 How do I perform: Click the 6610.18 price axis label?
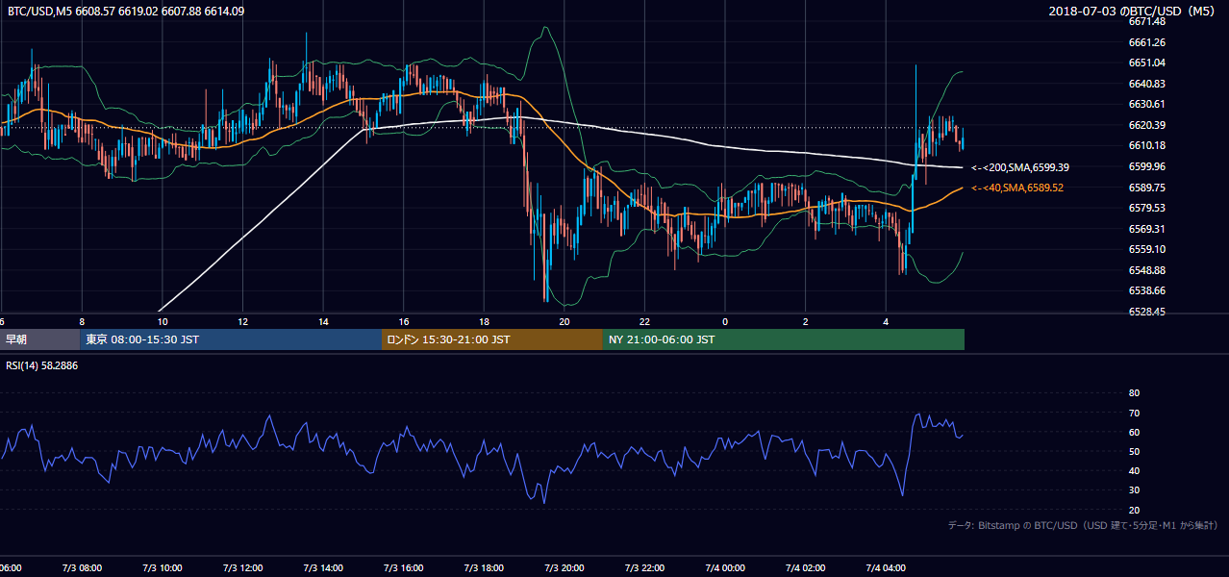(1147, 145)
